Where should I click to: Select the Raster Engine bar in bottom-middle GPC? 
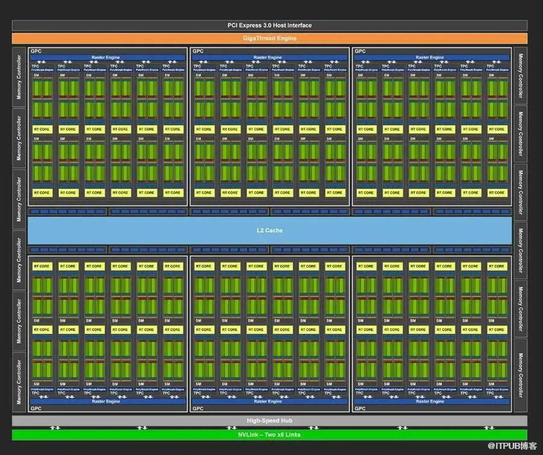[268, 401]
